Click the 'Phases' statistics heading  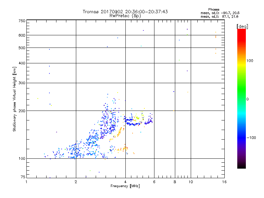pyautogui.click(x=214, y=10)
